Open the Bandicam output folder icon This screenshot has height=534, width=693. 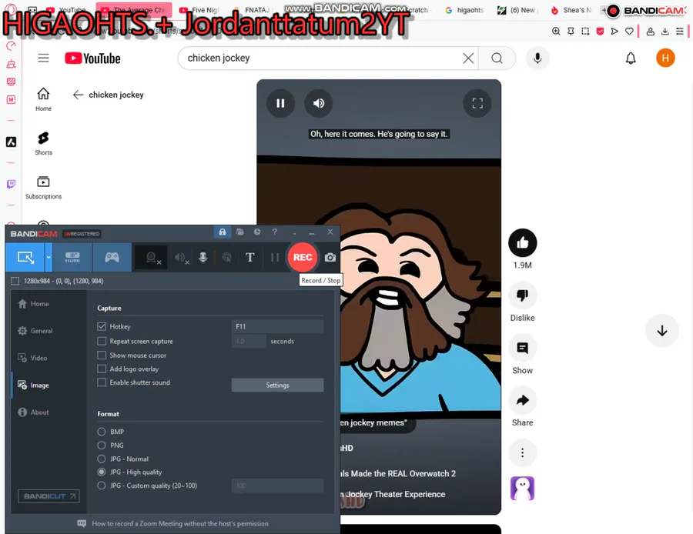pos(240,232)
